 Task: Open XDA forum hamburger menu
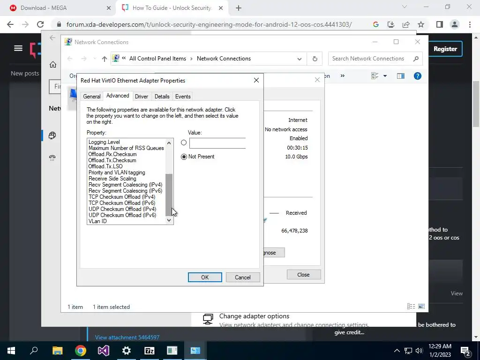coord(18,48)
